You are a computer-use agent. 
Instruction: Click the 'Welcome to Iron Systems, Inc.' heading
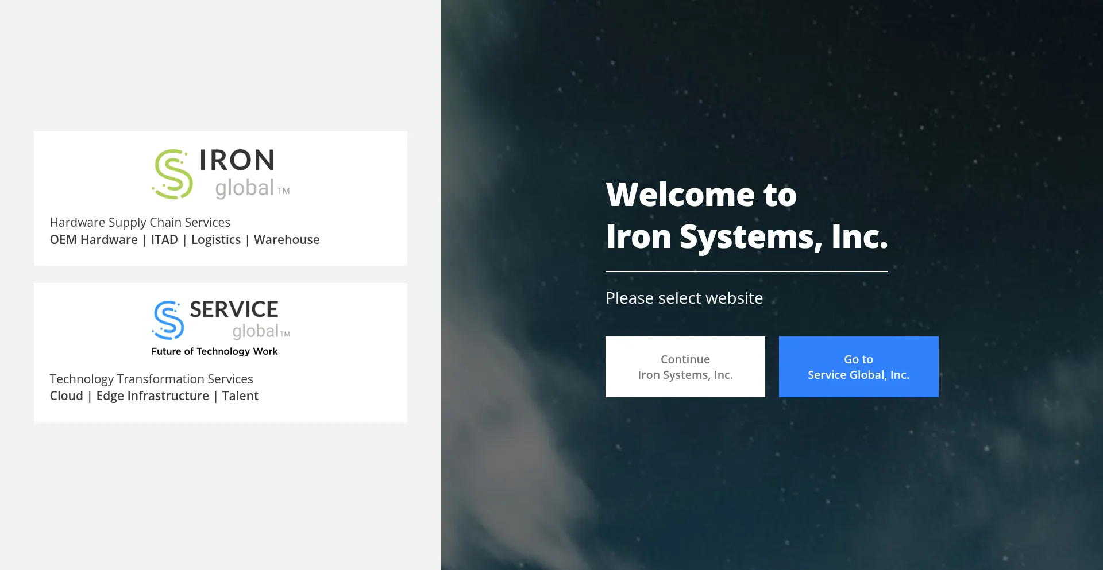coord(747,215)
